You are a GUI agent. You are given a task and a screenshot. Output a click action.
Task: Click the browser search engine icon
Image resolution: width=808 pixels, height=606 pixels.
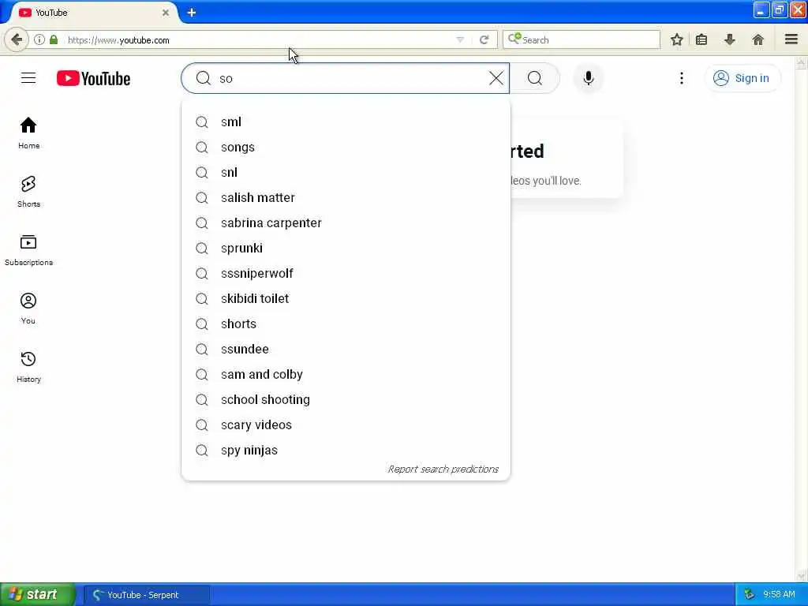click(514, 39)
